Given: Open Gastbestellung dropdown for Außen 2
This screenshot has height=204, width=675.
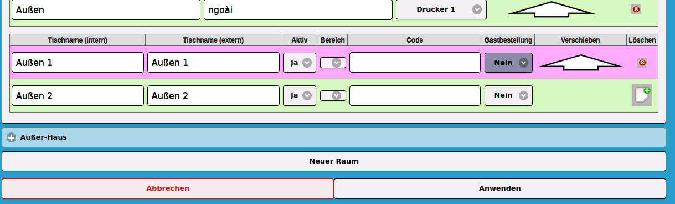Looking at the screenshot, I should pos(508,95).
